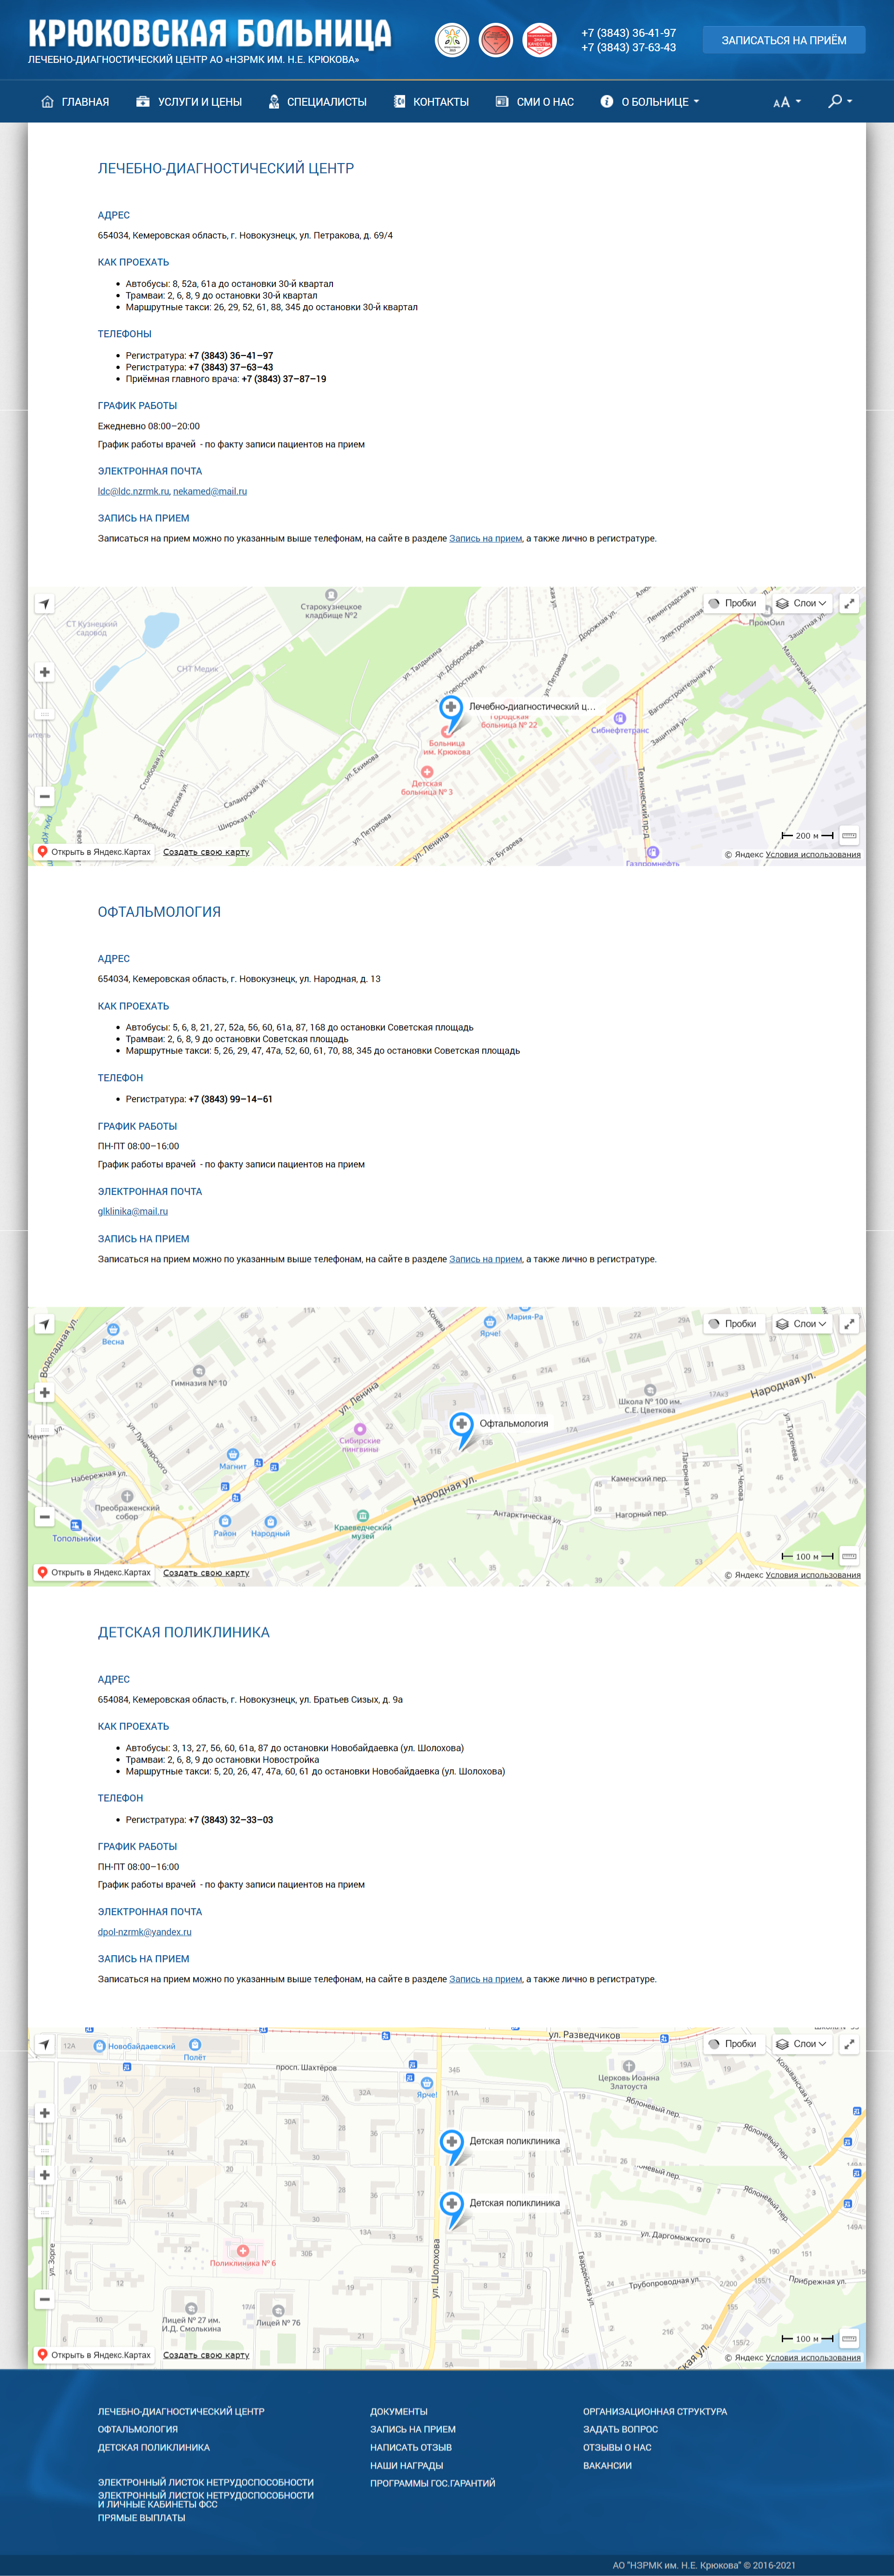Expand the Офтальмология map to fullscreen

pyautogui.click(x=849, y=1324)
